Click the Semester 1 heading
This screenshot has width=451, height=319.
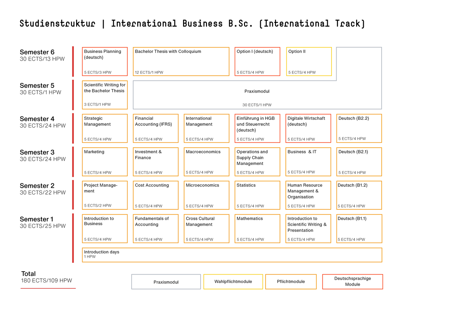(37, 219)
